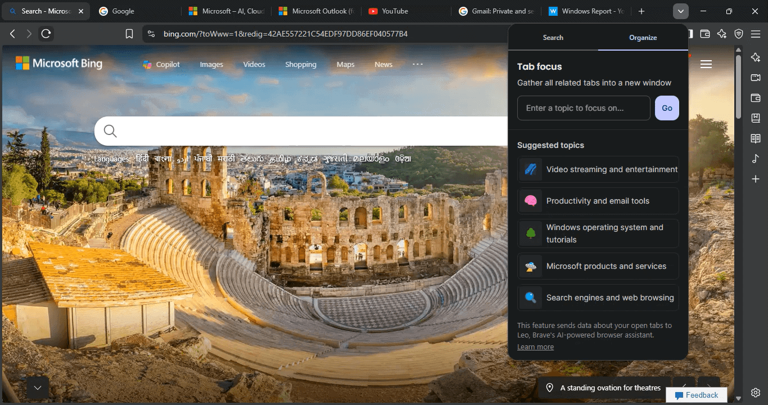
Task: Switch Bing language to தமிழ்
Action: [280, 159]
